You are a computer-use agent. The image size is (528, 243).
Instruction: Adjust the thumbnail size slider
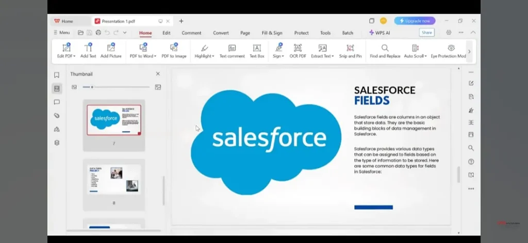click(x=92, y=87)
